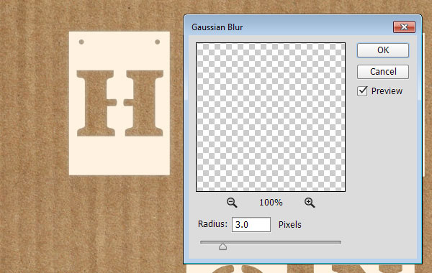This screenshot has width=432, height=273.
Task: Toggle the Preview checkbox
Action: coord(362,91)
